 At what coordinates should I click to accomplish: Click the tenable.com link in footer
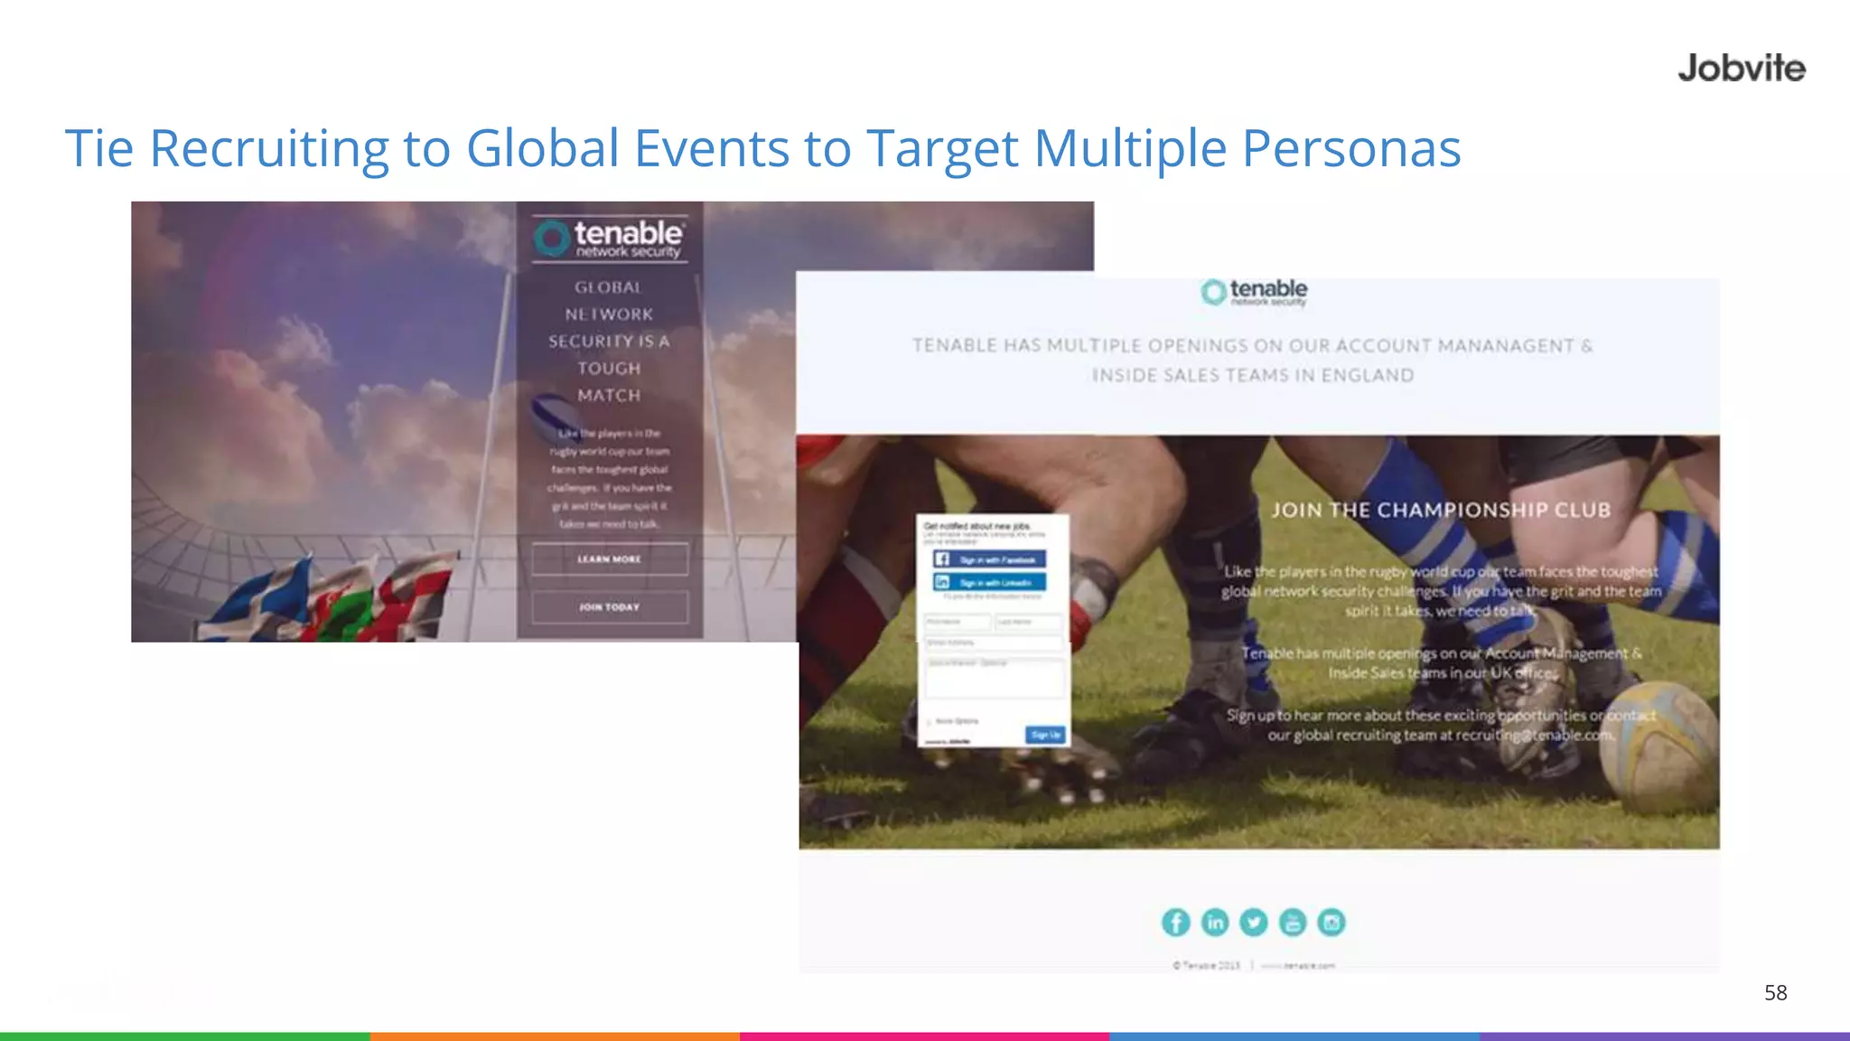(x=1298, y=966)
